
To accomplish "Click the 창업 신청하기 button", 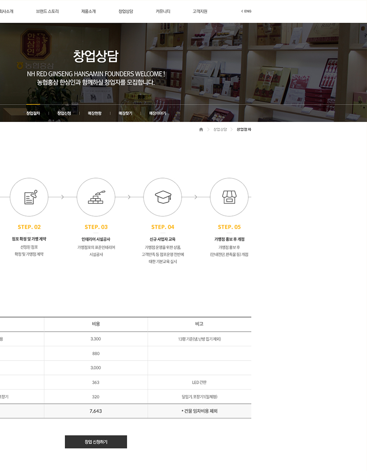I will [x=96, y=442].
